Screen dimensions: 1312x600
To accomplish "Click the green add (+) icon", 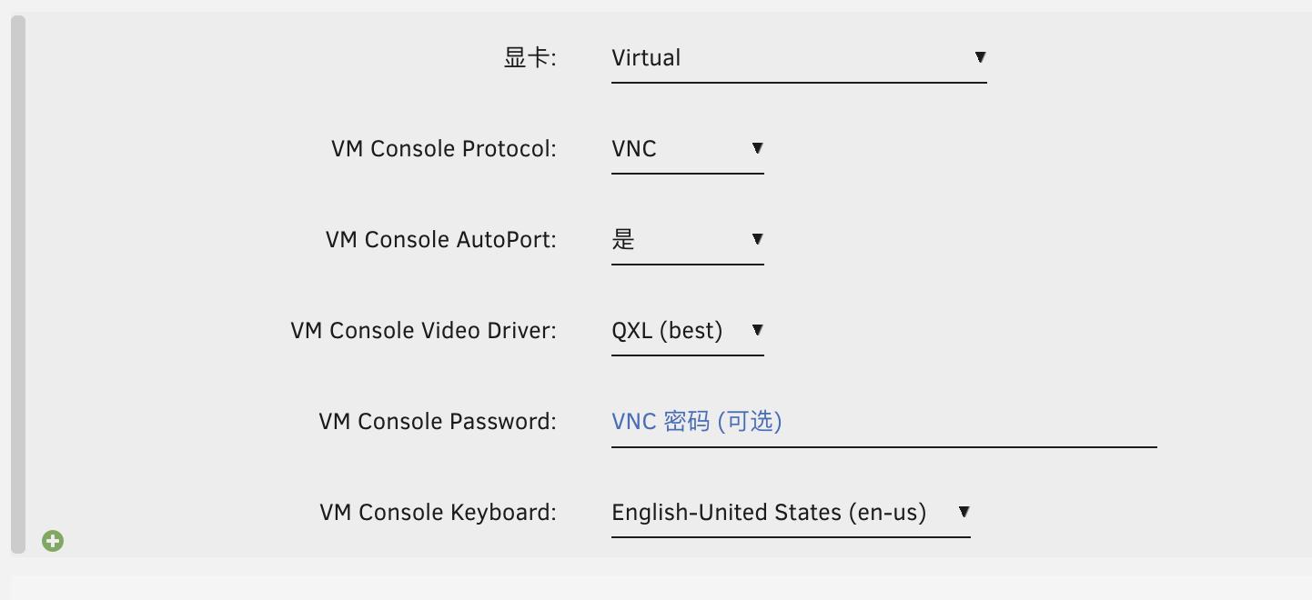I will coord(52,540).
